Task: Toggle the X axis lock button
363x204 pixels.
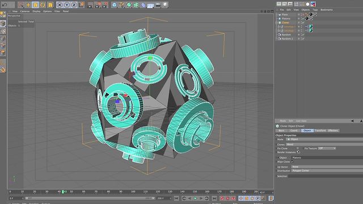Action: 59,5
